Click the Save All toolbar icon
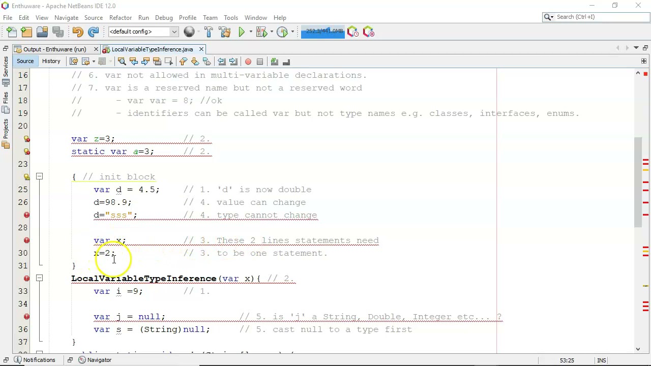 click(57, 32)
